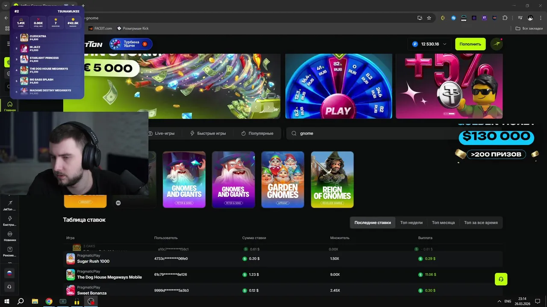The width and height of the screenshot is (547, 307).
Task: Open the media controls playlist icon
Action: click(x=520, y=18)
